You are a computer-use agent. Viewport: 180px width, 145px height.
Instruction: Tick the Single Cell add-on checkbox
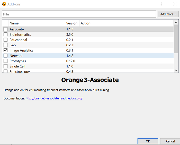5,66
